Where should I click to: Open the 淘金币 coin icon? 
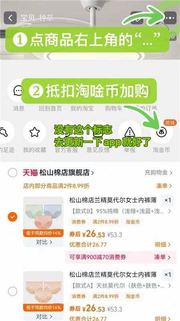162,132
